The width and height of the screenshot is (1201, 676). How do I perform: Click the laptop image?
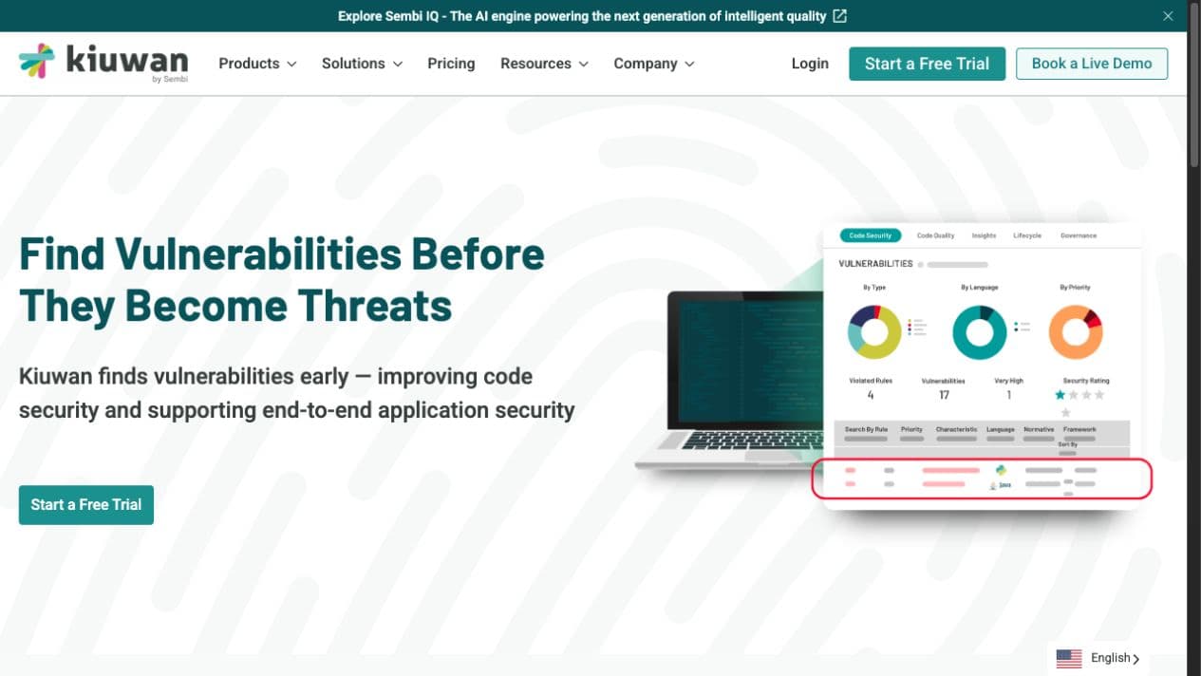pos(731,383)
